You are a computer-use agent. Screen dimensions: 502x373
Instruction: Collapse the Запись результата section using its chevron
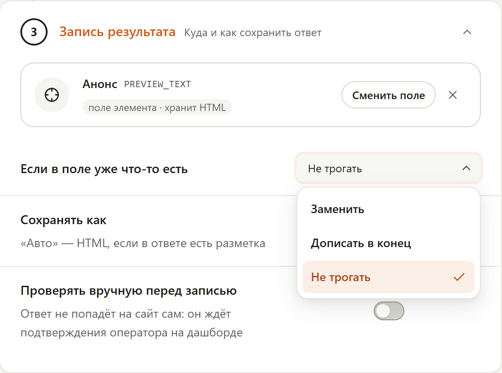(x=467, y=32)
